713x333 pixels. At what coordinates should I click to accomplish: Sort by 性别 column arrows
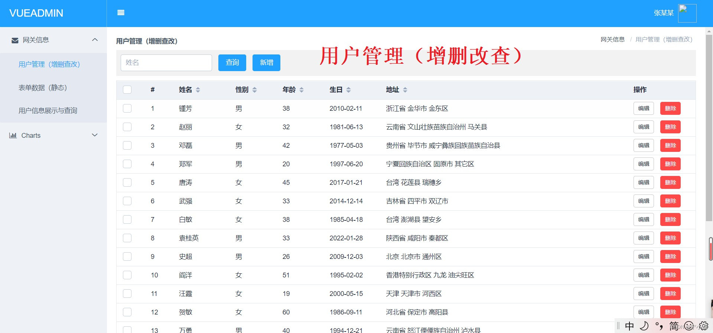coord(255,90)
